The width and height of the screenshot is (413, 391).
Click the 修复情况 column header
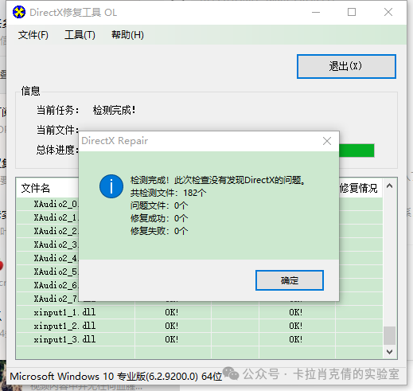[358, 188]
